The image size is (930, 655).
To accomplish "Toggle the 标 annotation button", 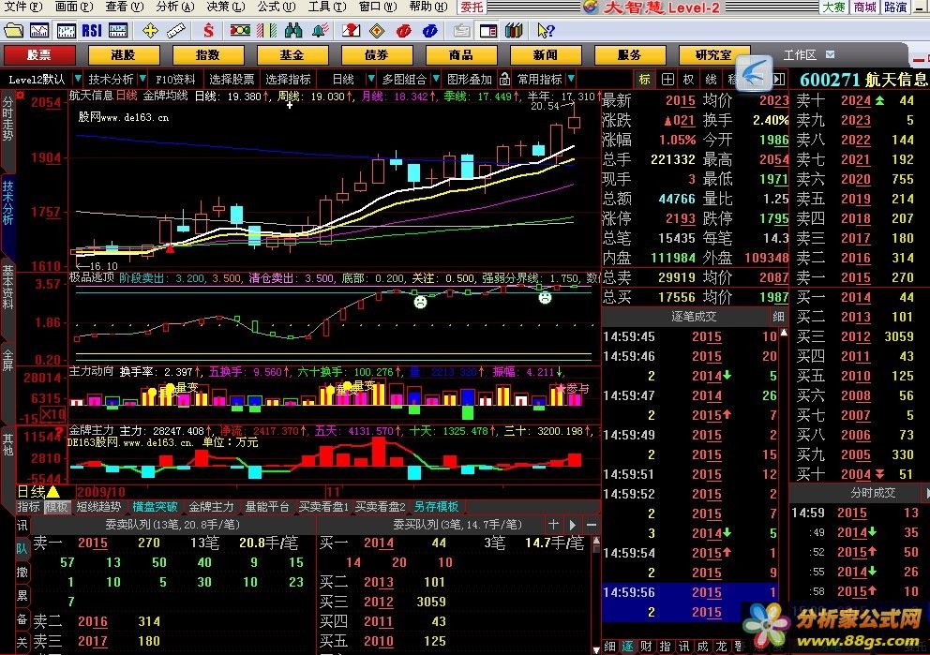I will (x=645, y=79).
